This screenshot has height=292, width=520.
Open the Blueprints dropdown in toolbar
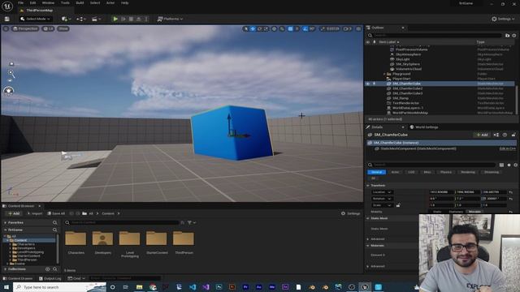pyautogui.click(x=81, y=19)
